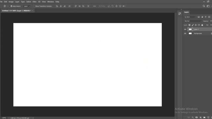This screenshot has height=119, width=212.
Task: Toggle prevent artboard auto-nesting lock
Action: point(199,25)
